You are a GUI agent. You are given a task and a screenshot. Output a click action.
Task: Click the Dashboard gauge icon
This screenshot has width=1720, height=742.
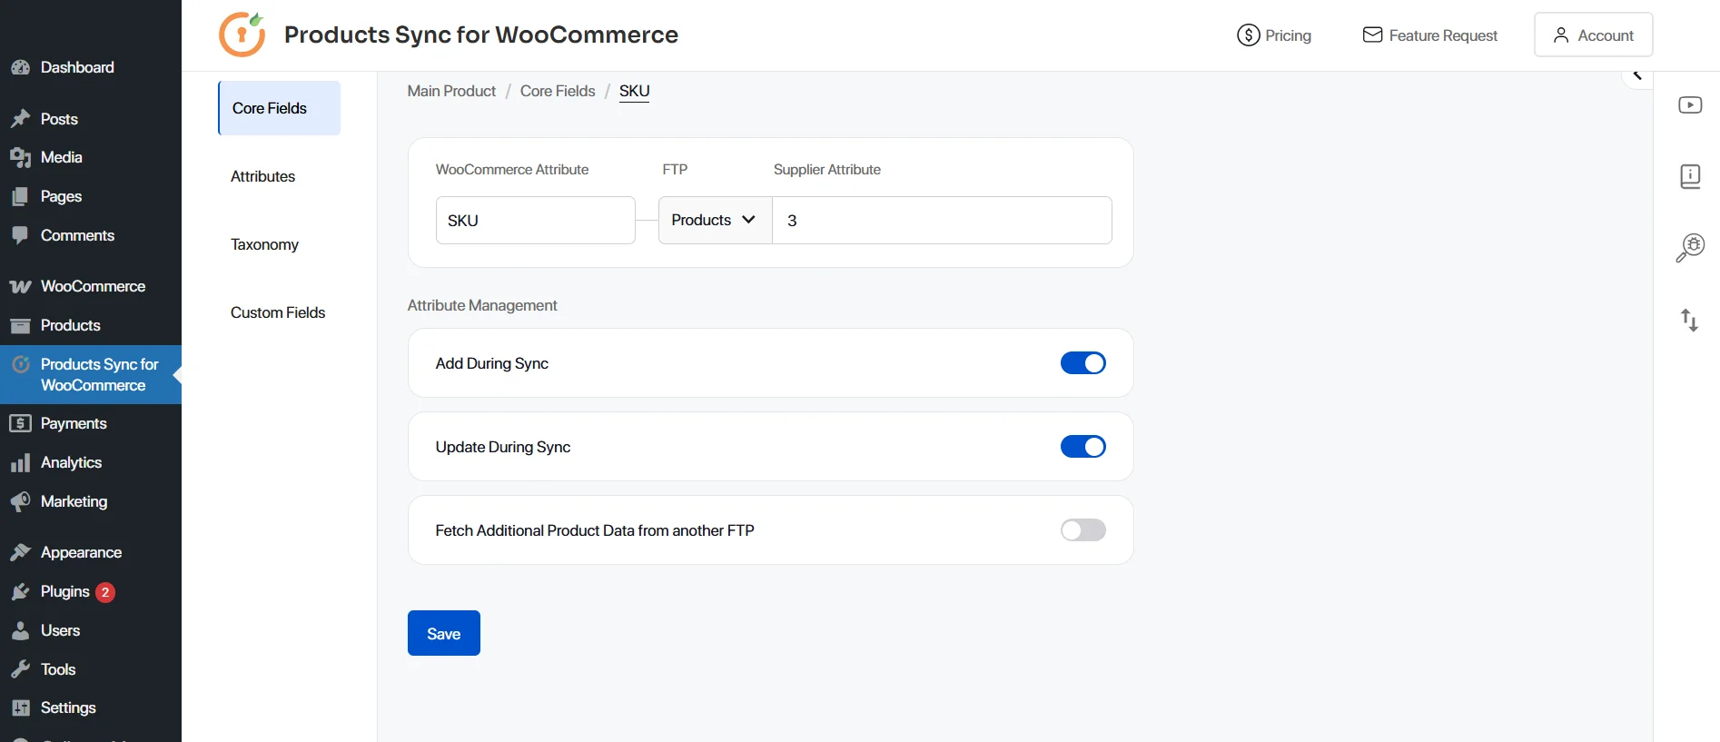(20, 67)
